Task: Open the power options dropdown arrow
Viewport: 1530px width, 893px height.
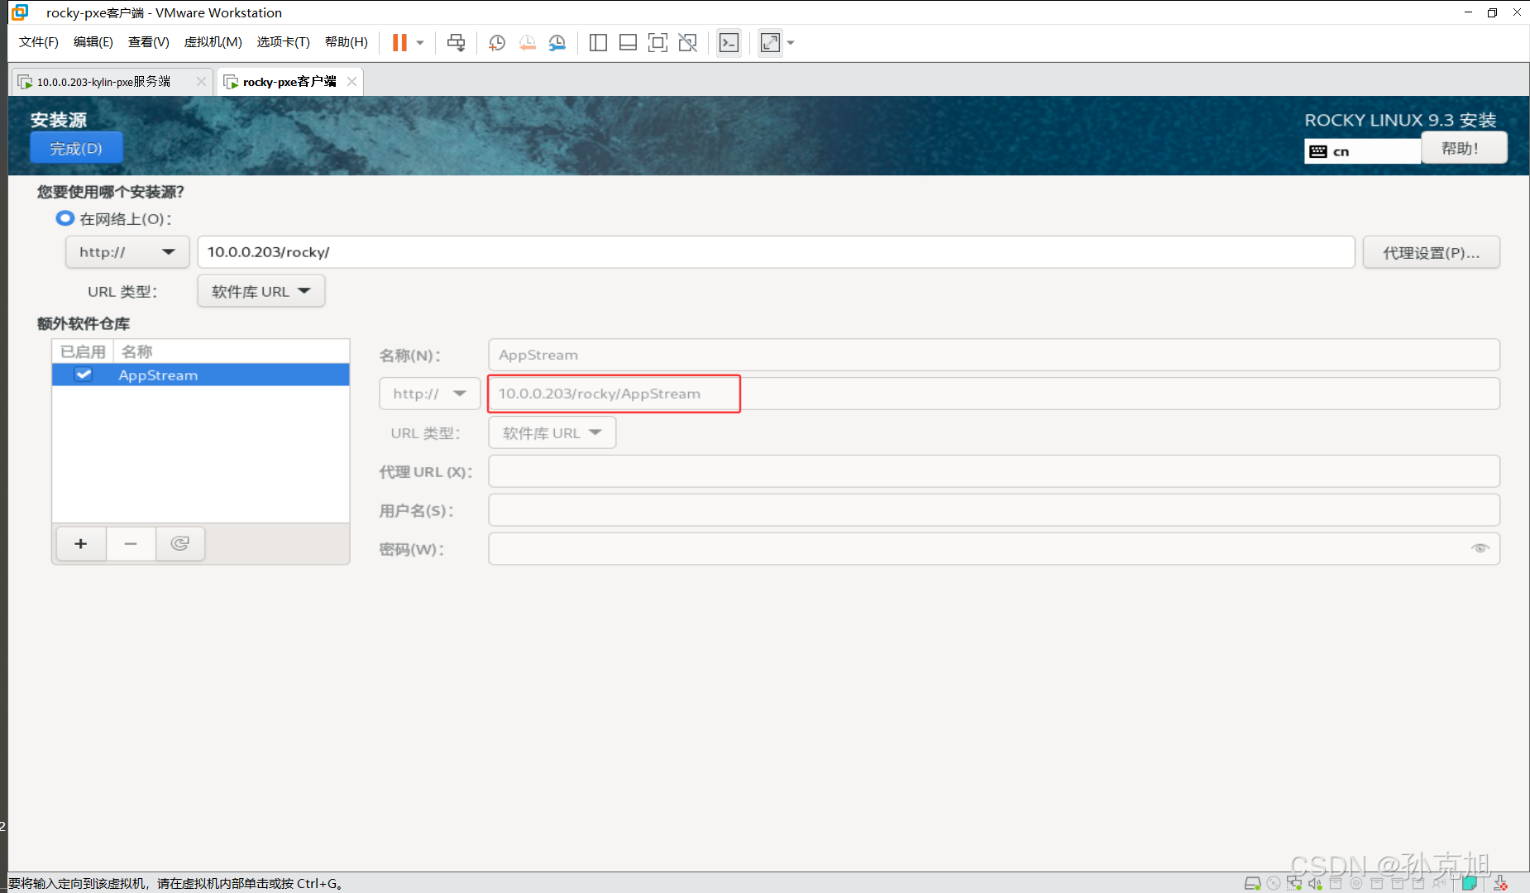Action: pos(420,42)
